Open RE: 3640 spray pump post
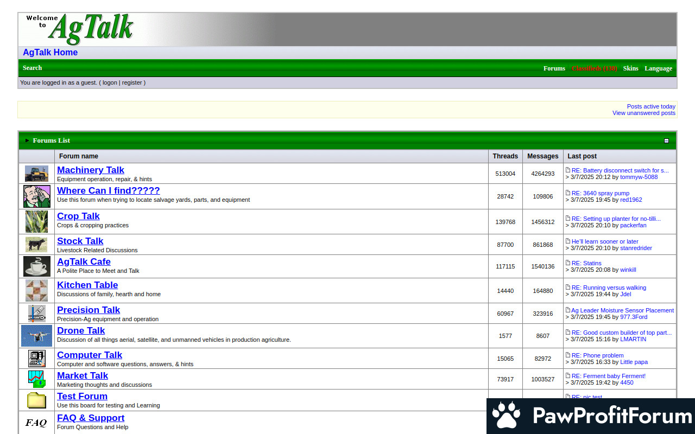The image size is (695, 434). tap(601, 193)
